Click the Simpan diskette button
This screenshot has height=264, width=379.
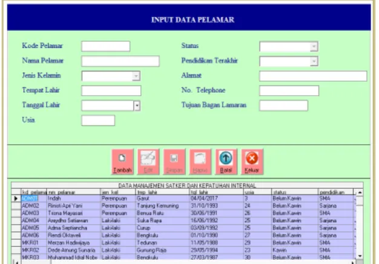coord(174,162)
